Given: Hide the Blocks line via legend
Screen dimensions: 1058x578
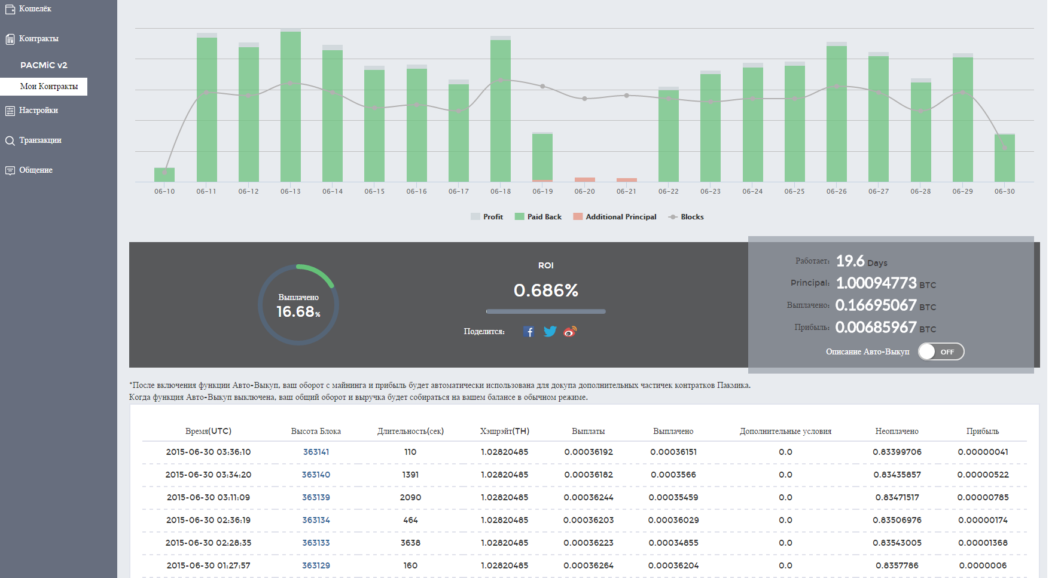Looking at the screenshot, I should (685, 217).
